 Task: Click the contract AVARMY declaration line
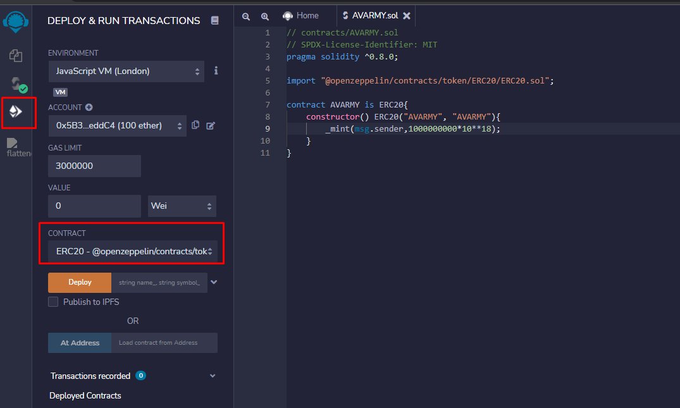pos(347,105)
